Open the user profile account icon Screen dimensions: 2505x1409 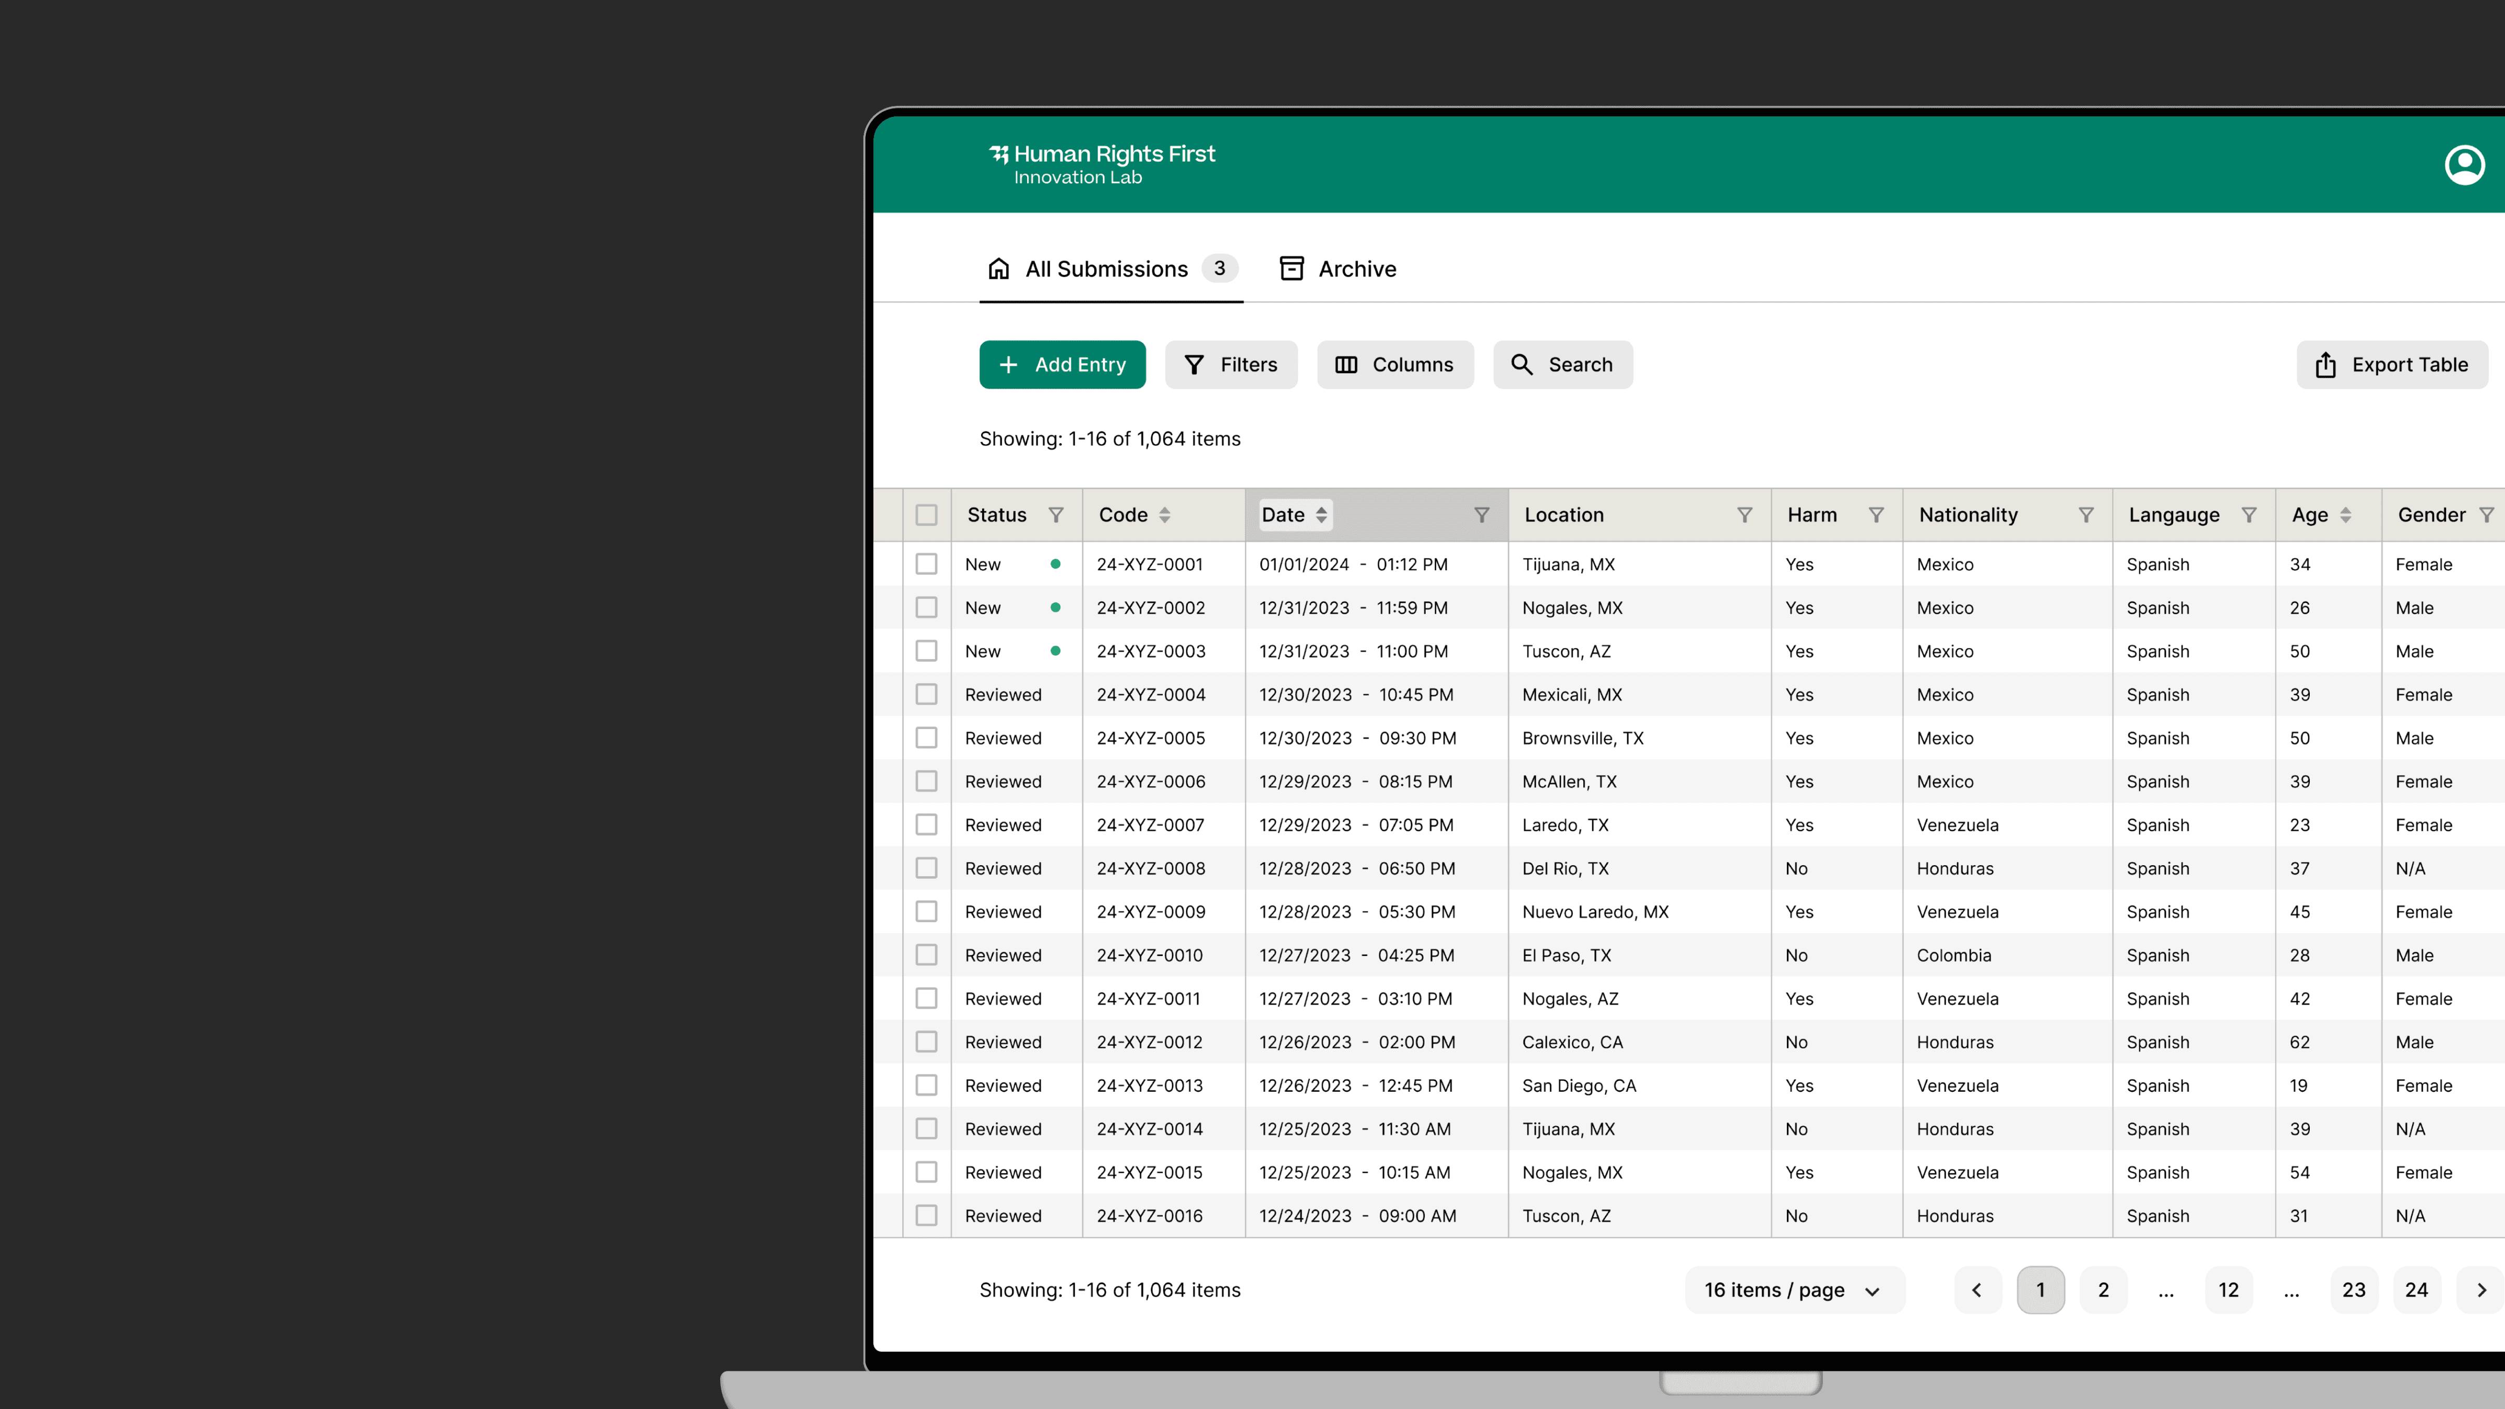point(2464,164)
